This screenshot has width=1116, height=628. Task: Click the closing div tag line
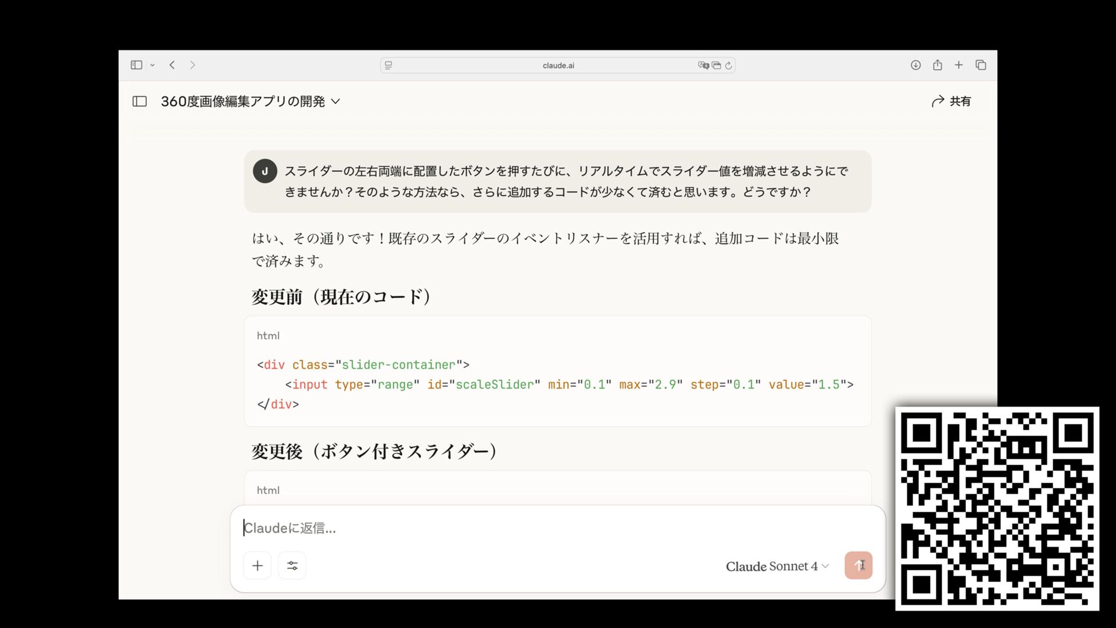tap(278, 404)
